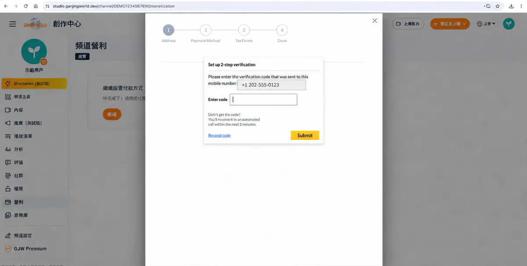Image resolution: width=527 pixels, height=266 pixels.
Task: Click the channel avatar in the sidebar
Action: click(x=34, y=52)
